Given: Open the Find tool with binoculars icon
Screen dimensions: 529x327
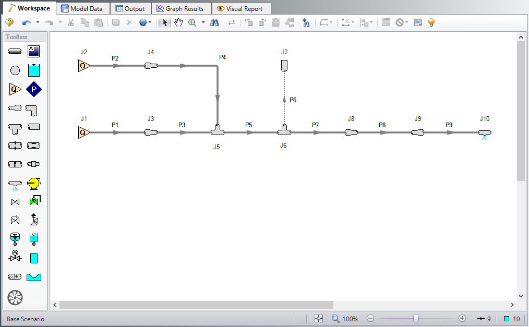Looking at the screenshot, I should (214, 22).
